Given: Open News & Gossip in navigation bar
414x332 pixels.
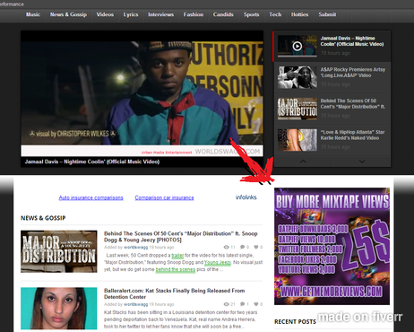Looking at the screenshot, I should coord(68,14).
